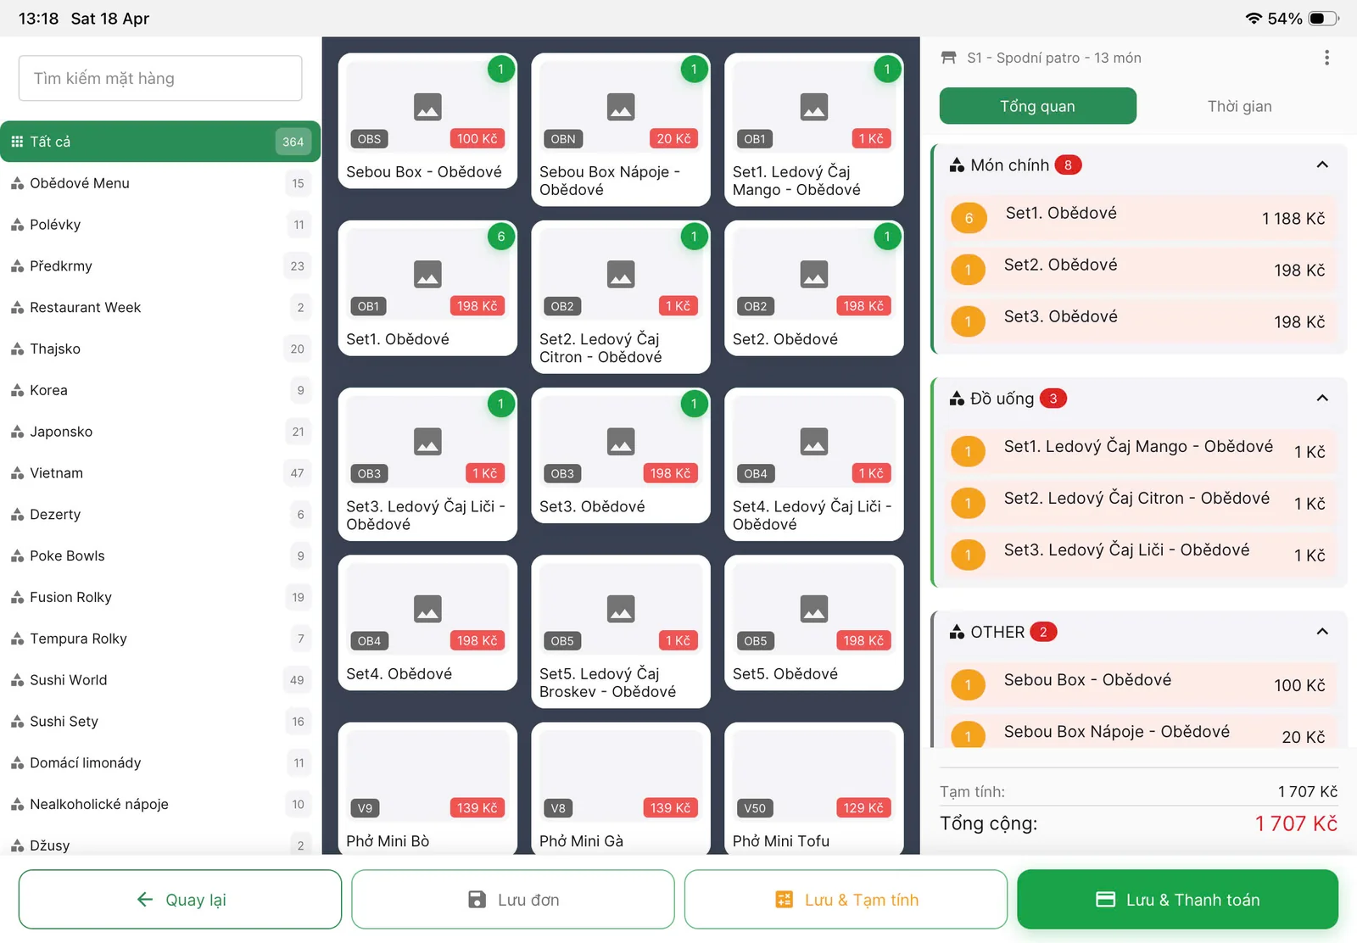Open the three-dot options menu for table S1

1326,58
